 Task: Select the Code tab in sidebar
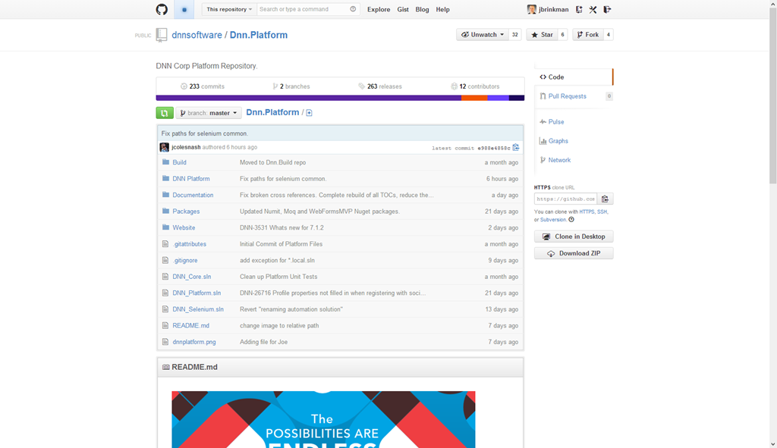coord(574,77)
